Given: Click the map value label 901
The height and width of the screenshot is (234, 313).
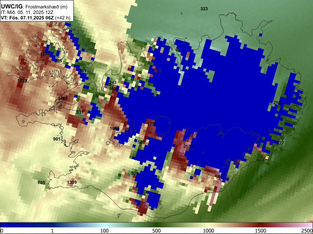Looking at the screenshot, I should tap(57, 139).
